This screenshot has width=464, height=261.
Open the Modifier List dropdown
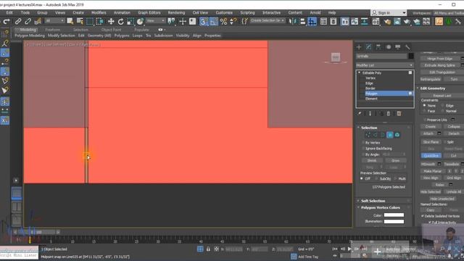[x=384, y=65]
